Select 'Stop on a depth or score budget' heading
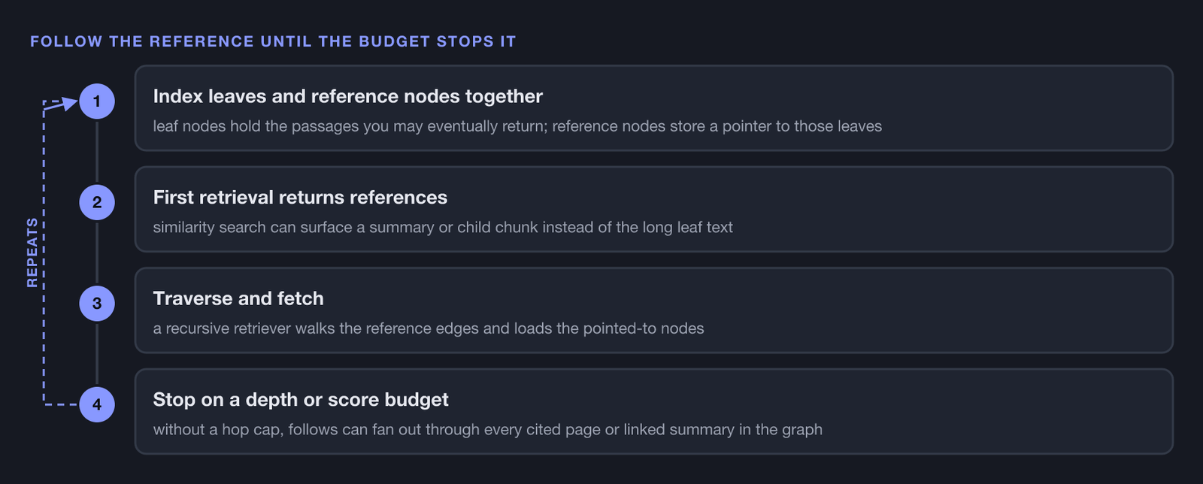The image size is (1203, 484). point(301,400)
